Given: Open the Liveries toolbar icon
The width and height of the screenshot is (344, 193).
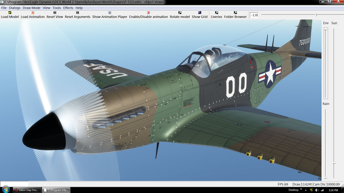Looking at the screenshot, I should (x=216, y=13).
